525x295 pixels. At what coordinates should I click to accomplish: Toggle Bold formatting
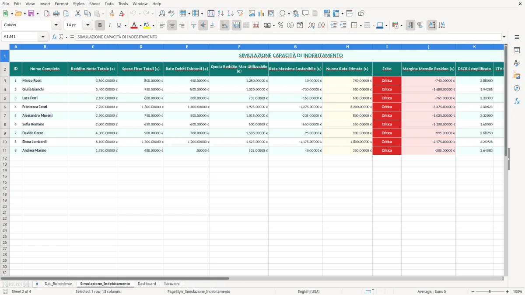pos(100,25)
